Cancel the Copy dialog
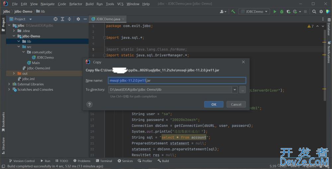The image size is (332, 169). 236,104
